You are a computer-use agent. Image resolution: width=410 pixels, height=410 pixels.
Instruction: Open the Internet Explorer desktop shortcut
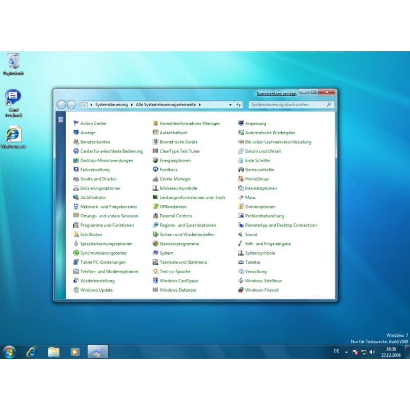[x=13, y=137]
